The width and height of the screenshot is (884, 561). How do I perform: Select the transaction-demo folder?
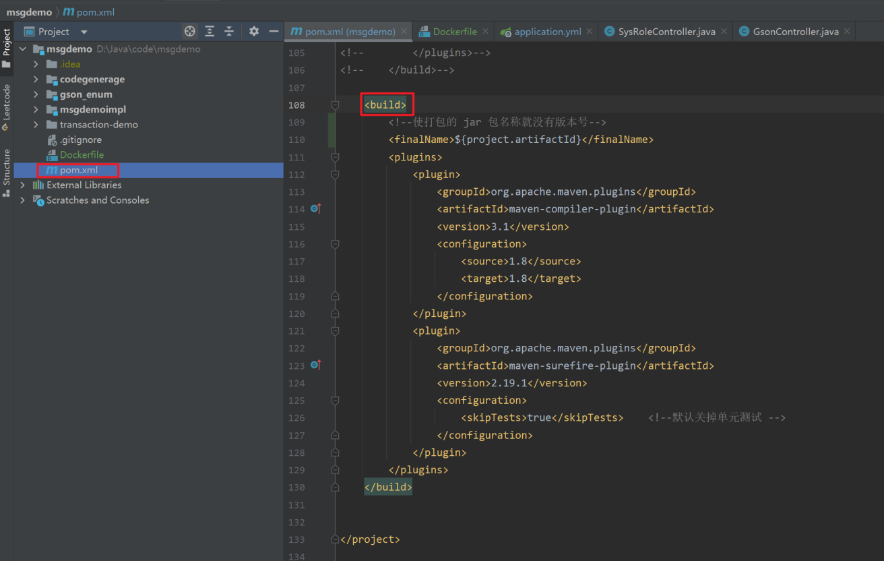(99, 125)
